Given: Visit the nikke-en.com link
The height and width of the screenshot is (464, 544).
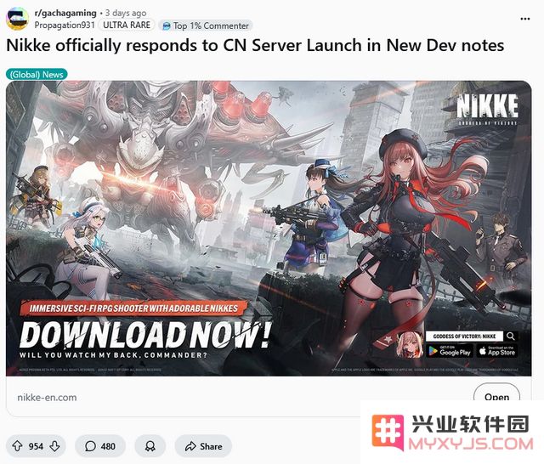Looking at the screenshot, I should (x=48, y=398).
